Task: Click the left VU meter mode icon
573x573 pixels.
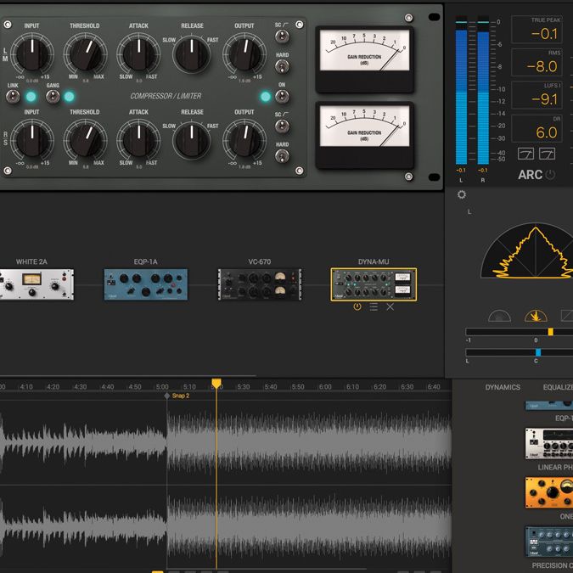Action: (x=524, y=153)
